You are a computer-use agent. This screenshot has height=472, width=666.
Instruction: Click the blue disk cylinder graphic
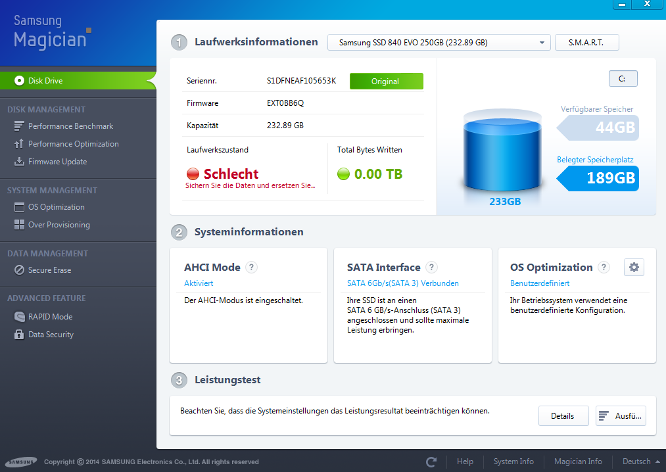(502, 149)
